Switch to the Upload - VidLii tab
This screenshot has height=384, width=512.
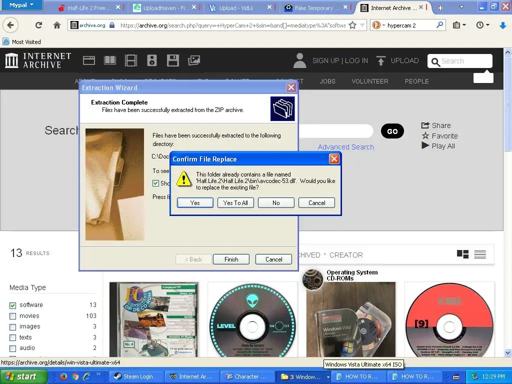point(236,8)
